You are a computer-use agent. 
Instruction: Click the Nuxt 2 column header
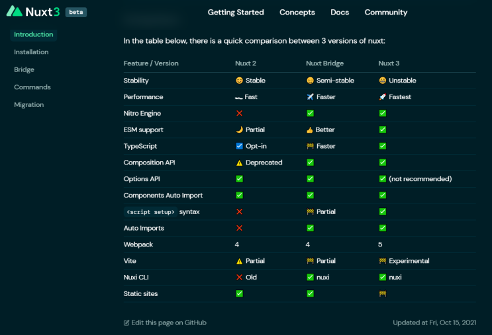click(246, 63)
